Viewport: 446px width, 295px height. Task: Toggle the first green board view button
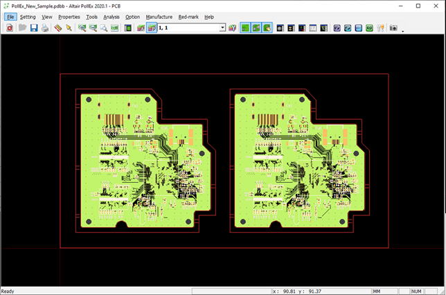point(245,28)
